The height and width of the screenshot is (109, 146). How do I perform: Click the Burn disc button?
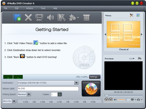coord(91,89)
